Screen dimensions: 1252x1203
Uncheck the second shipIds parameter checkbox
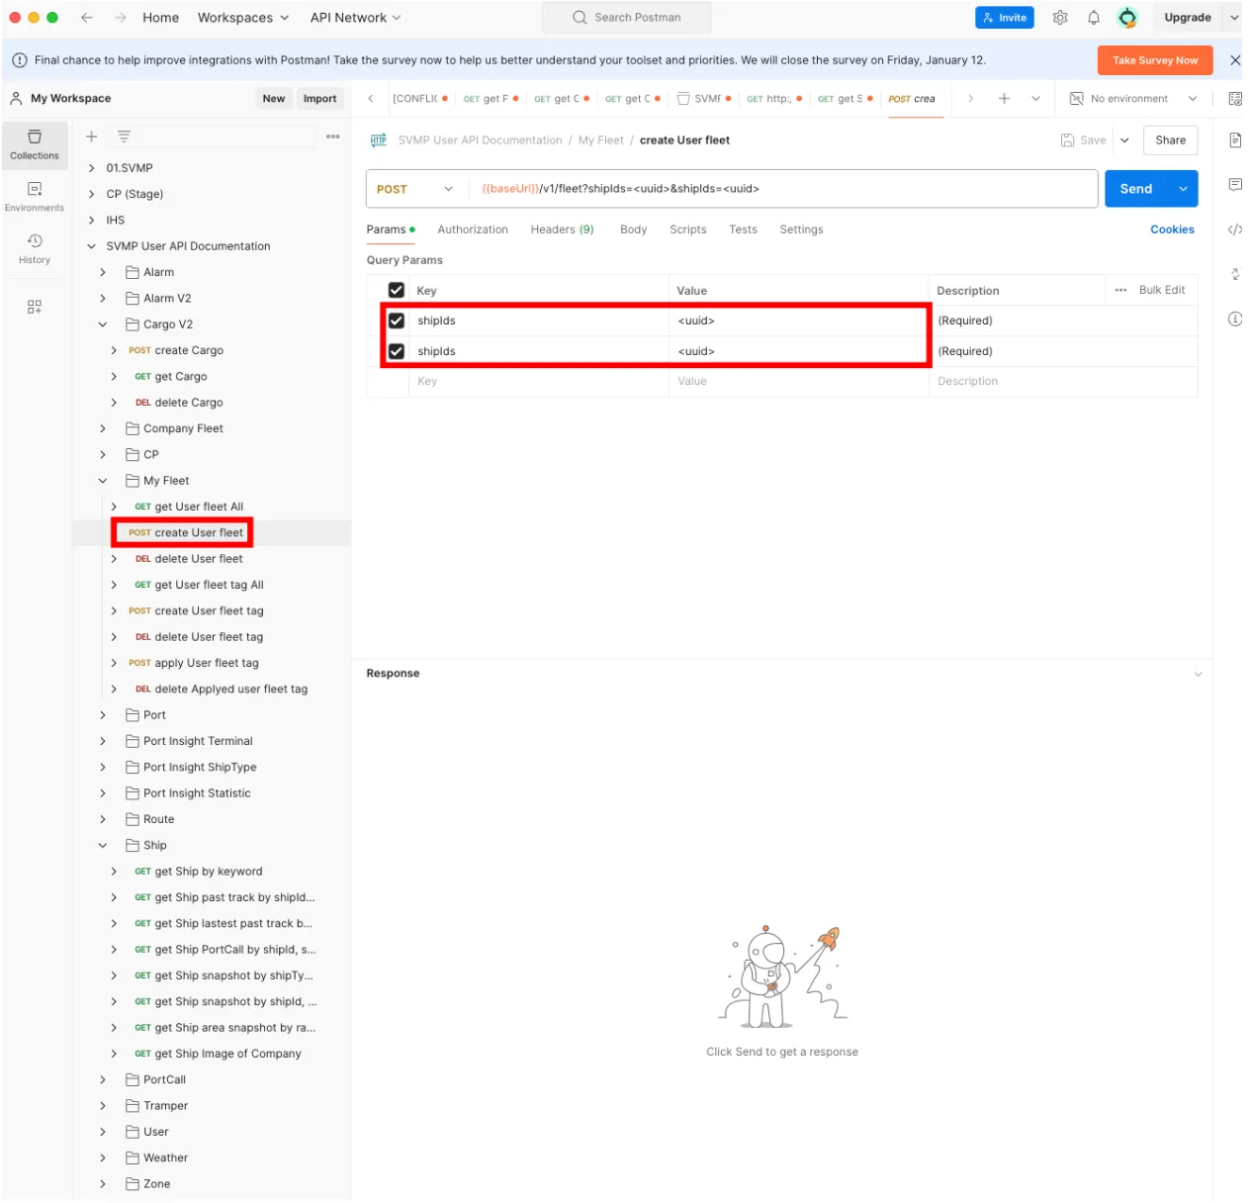coord(397,351)
